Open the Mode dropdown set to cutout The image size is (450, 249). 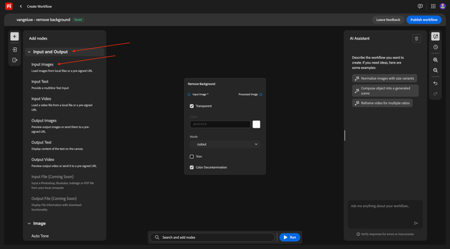[x=225, y=144]
